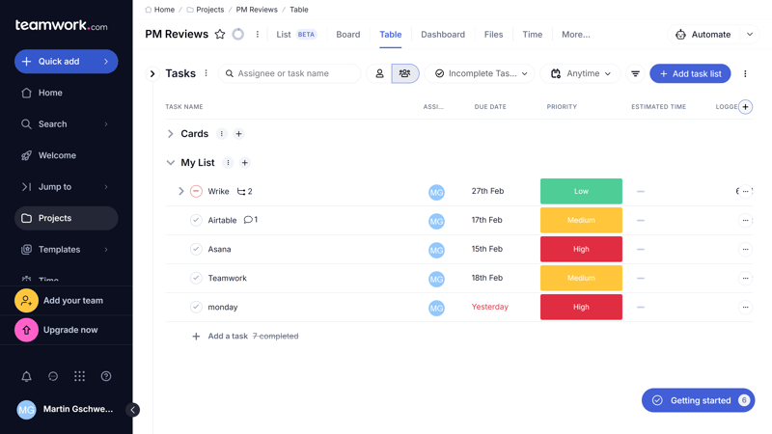Expand the Tasks side panel chevron
This screenshot has height=434, width=772.
152,74
